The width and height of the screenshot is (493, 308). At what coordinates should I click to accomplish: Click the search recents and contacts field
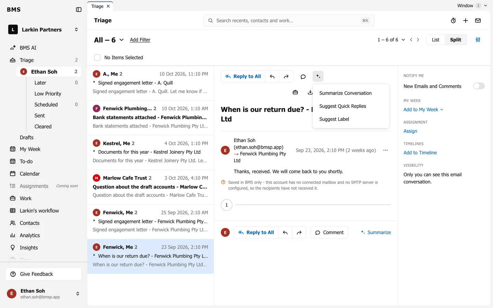tap(289, 21)
